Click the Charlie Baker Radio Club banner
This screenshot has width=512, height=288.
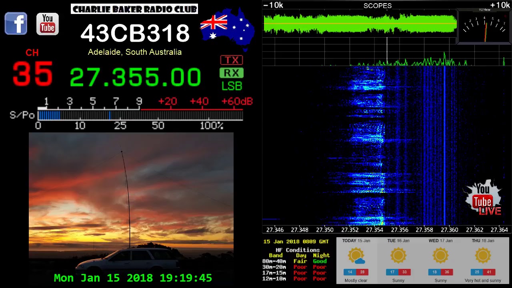tap(134, 9)
